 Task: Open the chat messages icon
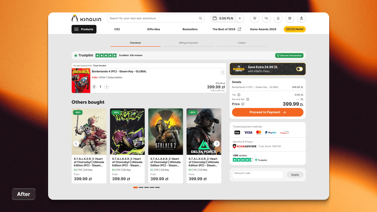tap(266, 18)
